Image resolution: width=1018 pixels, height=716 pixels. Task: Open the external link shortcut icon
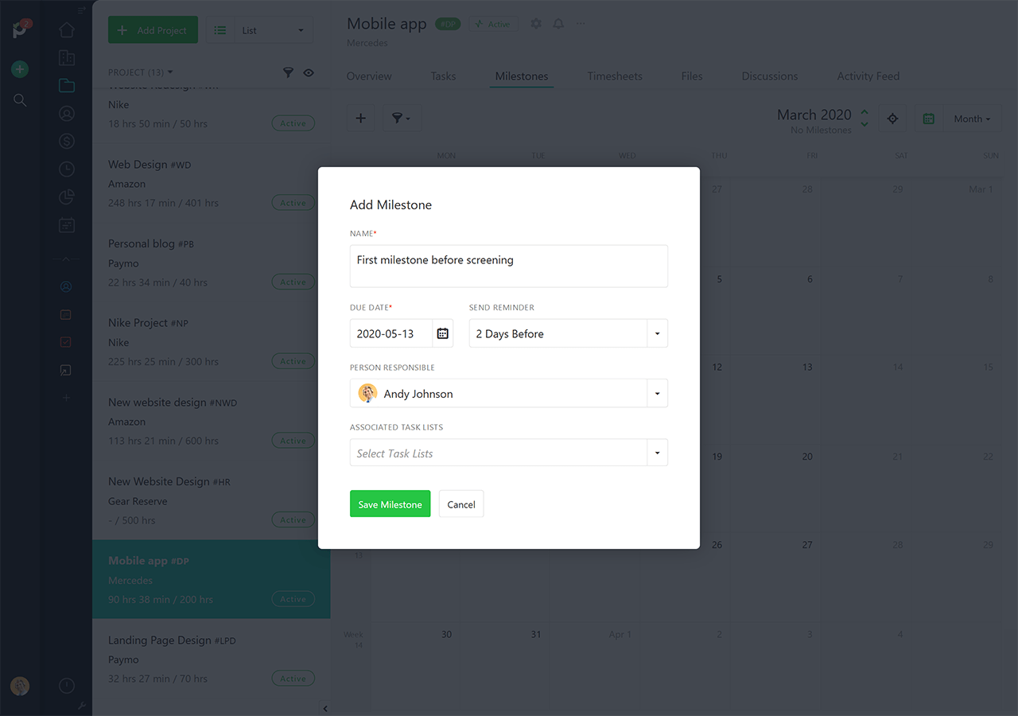66,370
